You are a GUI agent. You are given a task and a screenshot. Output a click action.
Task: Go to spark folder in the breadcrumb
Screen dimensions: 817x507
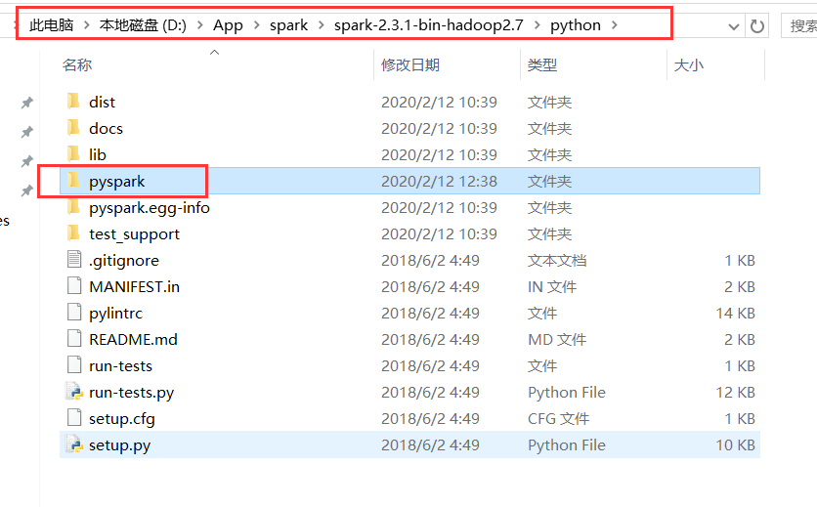tap(288, 25)
